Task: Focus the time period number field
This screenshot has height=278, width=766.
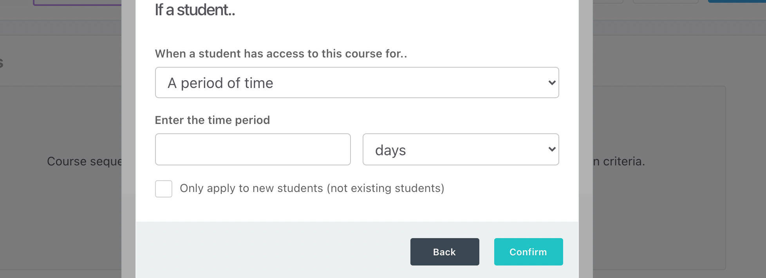Action: tap(253, 149)
